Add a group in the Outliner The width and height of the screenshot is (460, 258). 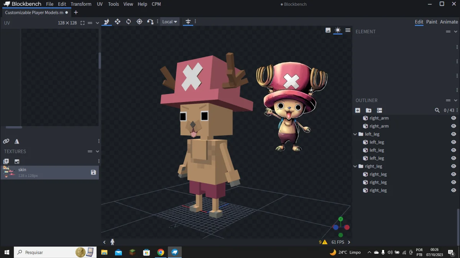(368, 110)
